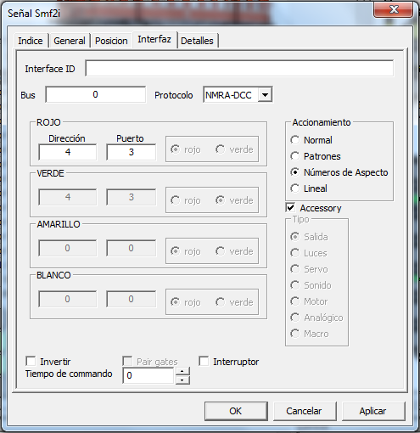Click the Cancelar button
Viewport: 420px width, 433px height.
[305, 411]
